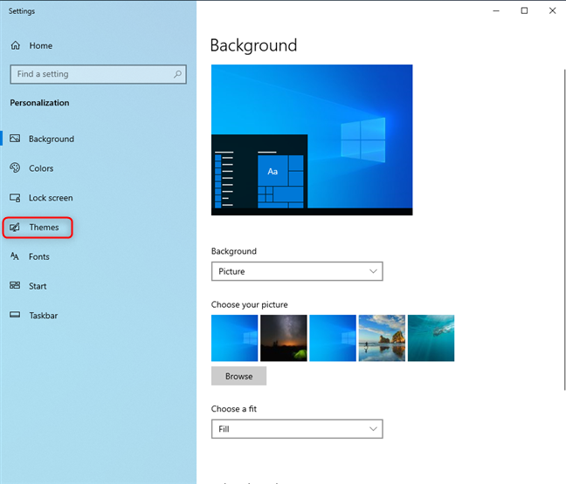Expand the Choose a fit dropdown
566x484 pixels.
(x=297, y=429)
